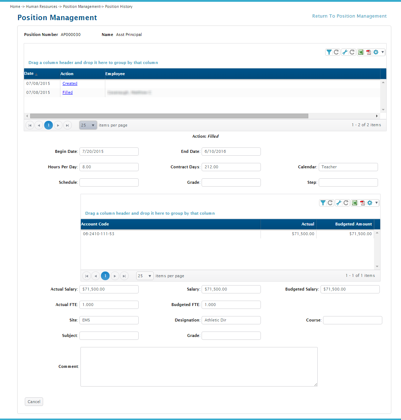Click the End Date field

[x=231, y=152]
